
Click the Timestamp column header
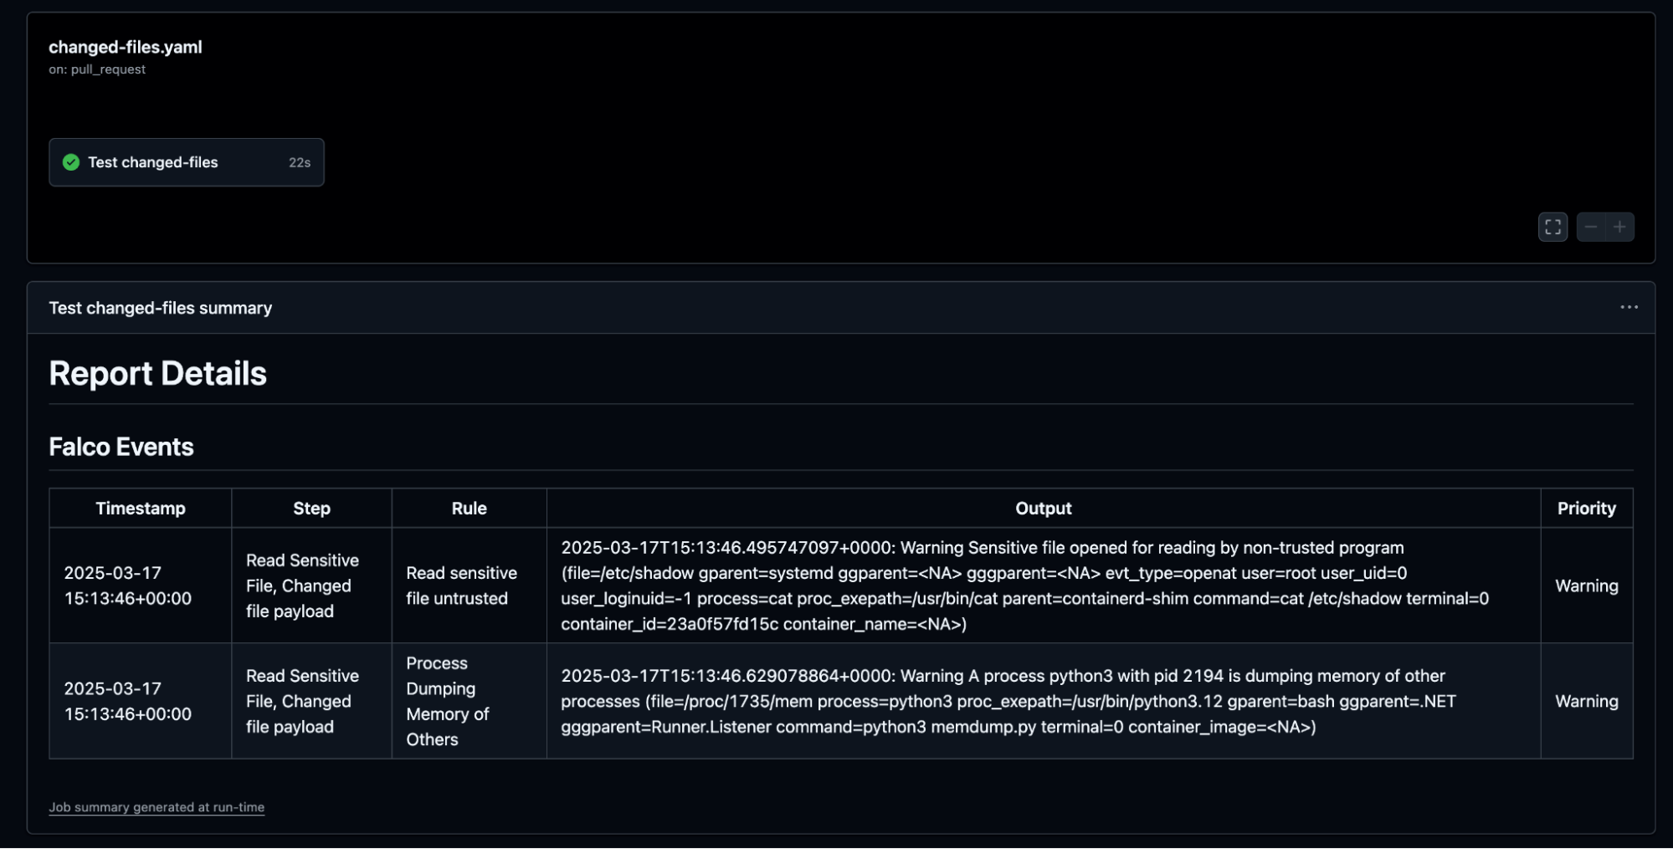pos(141,508)
